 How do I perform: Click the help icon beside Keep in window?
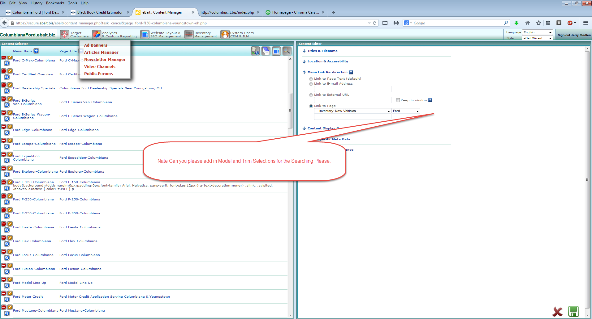click(430, 100)
